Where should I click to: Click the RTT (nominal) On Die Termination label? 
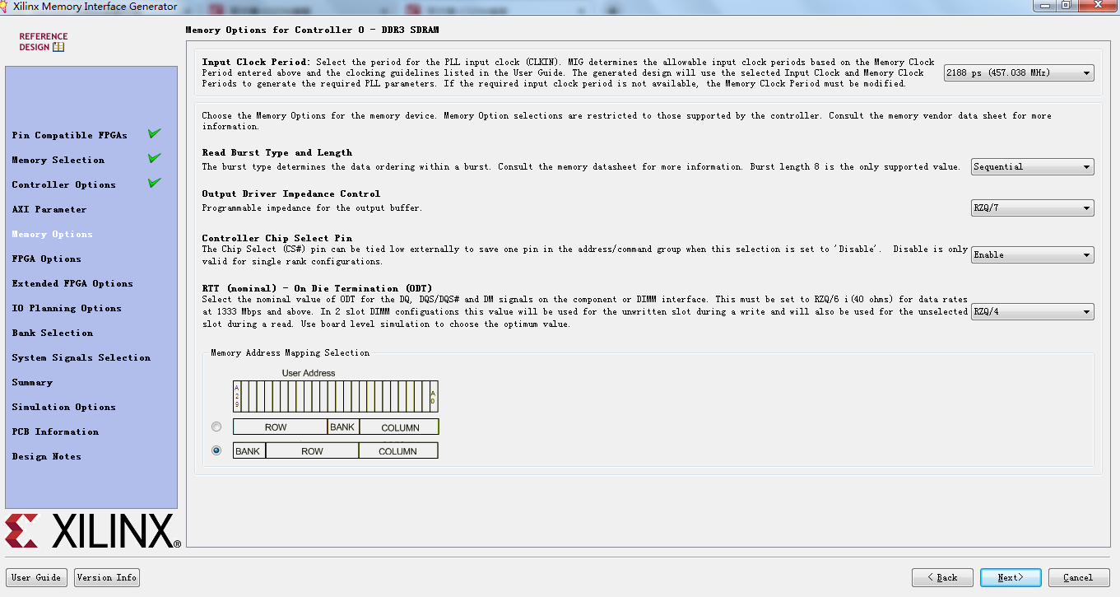317,288
